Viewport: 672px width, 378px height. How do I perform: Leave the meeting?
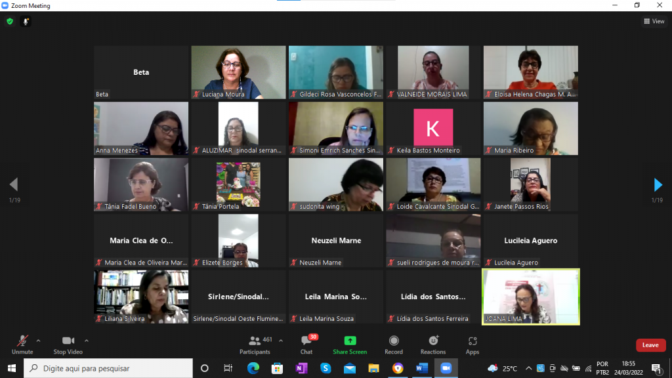(650, 345)
